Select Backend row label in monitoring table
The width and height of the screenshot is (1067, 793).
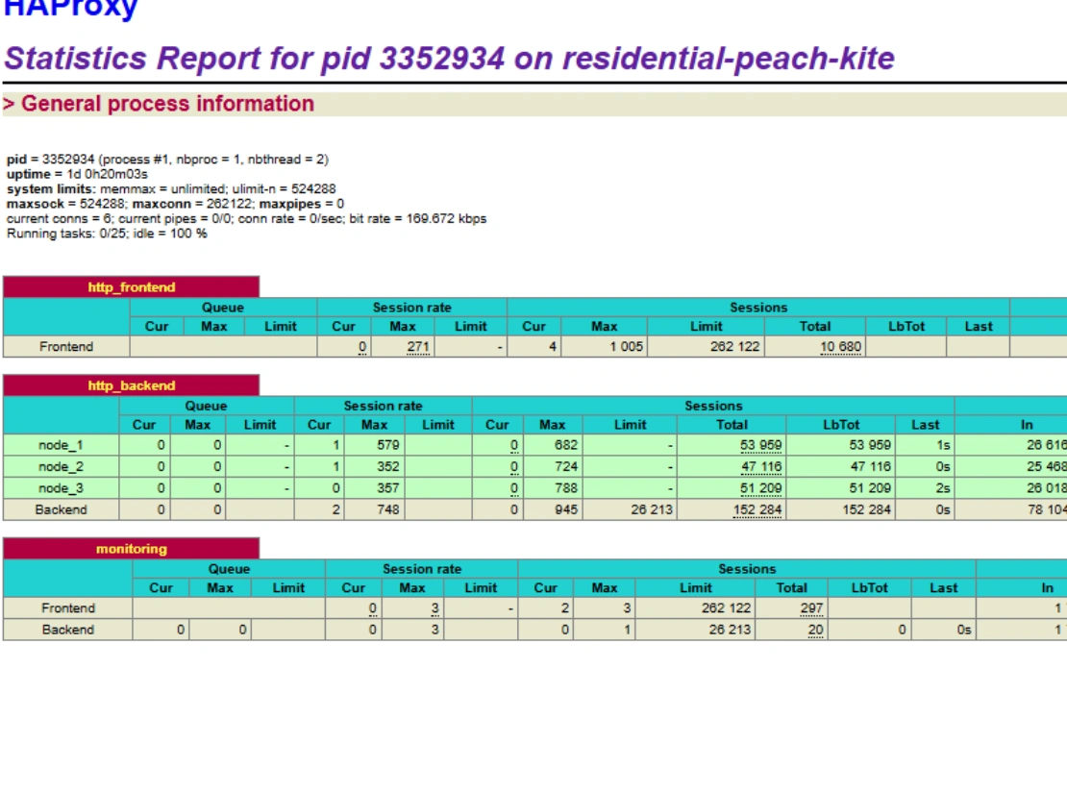point(68,630)
